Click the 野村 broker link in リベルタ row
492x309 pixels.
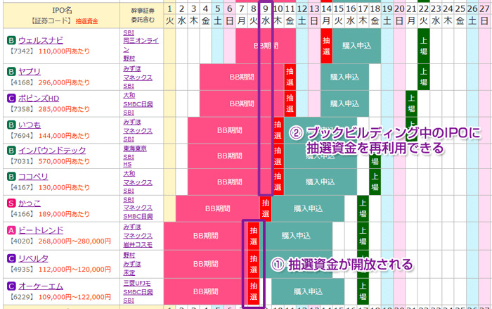click(129, 256)
